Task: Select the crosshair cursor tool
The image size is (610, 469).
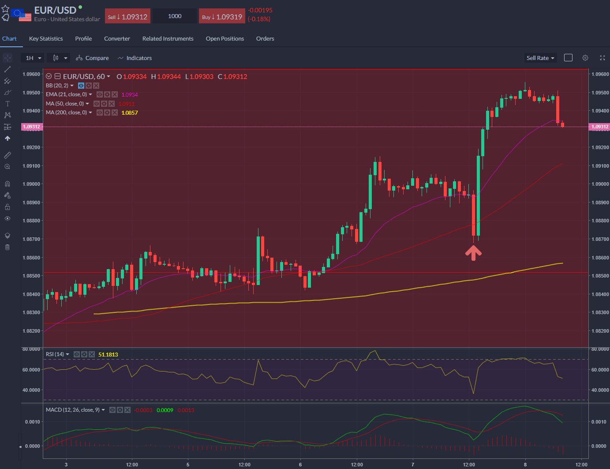Action: 7,58
